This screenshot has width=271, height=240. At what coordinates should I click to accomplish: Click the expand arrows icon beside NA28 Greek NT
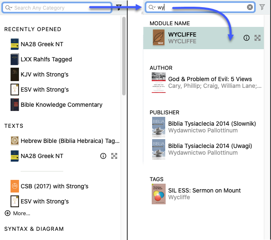(x=114, y=156)
